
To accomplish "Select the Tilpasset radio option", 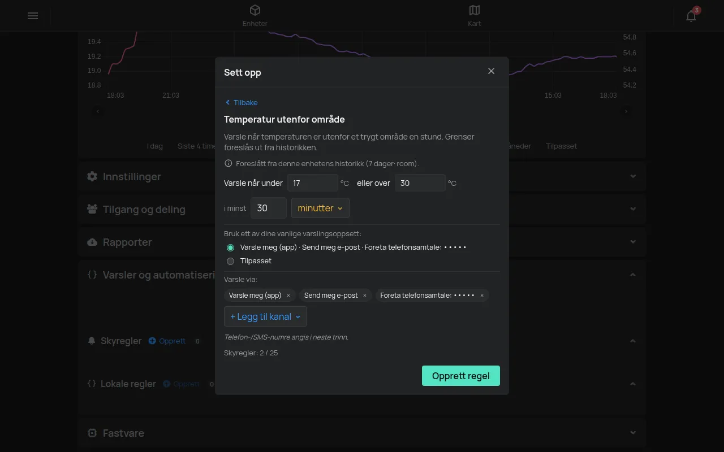I will click(x=230, y=261).
